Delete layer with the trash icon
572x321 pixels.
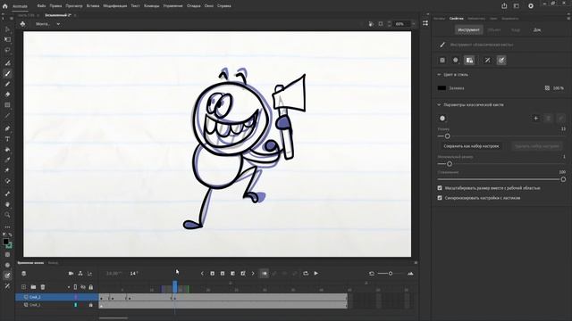(43, 287)
